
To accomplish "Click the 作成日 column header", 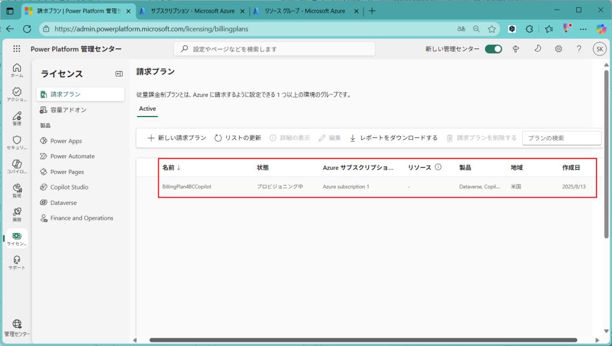I will [x=571, y=167].
